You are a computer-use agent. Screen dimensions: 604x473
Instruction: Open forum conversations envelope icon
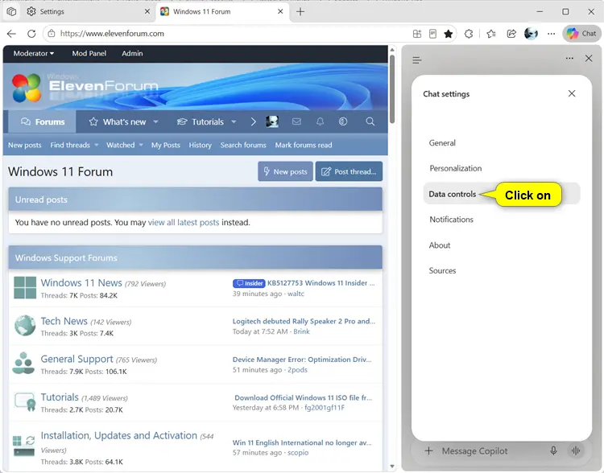[296, 121]
